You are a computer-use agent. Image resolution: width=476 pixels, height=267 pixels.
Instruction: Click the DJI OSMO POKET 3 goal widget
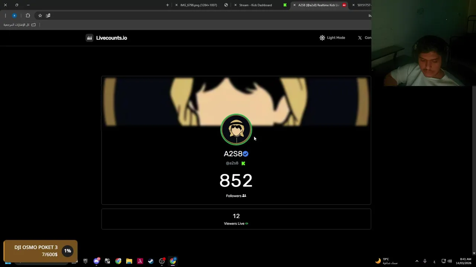point(41,251)
